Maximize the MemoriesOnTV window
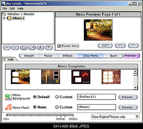 coord(134,4)
